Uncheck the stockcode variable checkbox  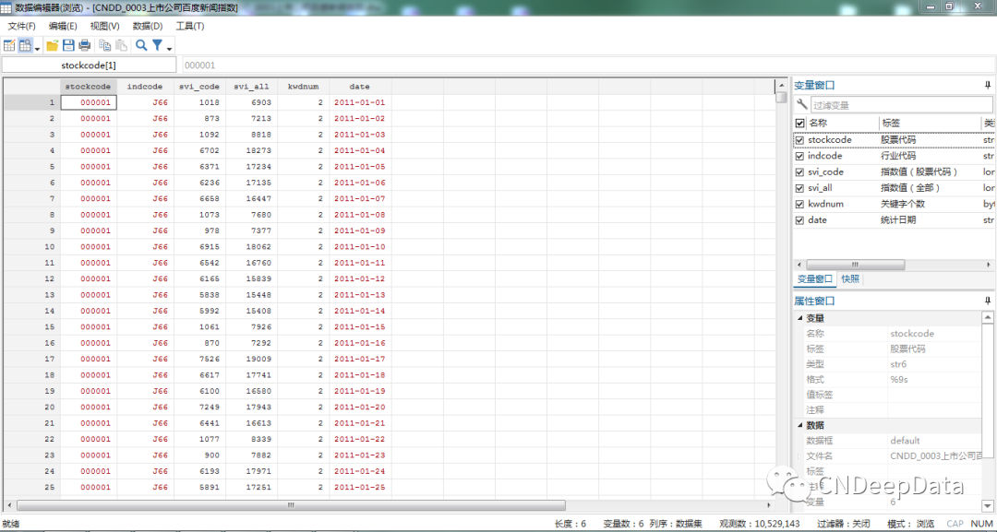799,139
